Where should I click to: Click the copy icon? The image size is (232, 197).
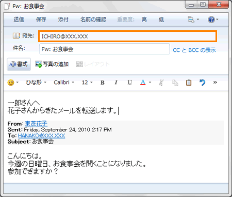(x=175, y=83)
